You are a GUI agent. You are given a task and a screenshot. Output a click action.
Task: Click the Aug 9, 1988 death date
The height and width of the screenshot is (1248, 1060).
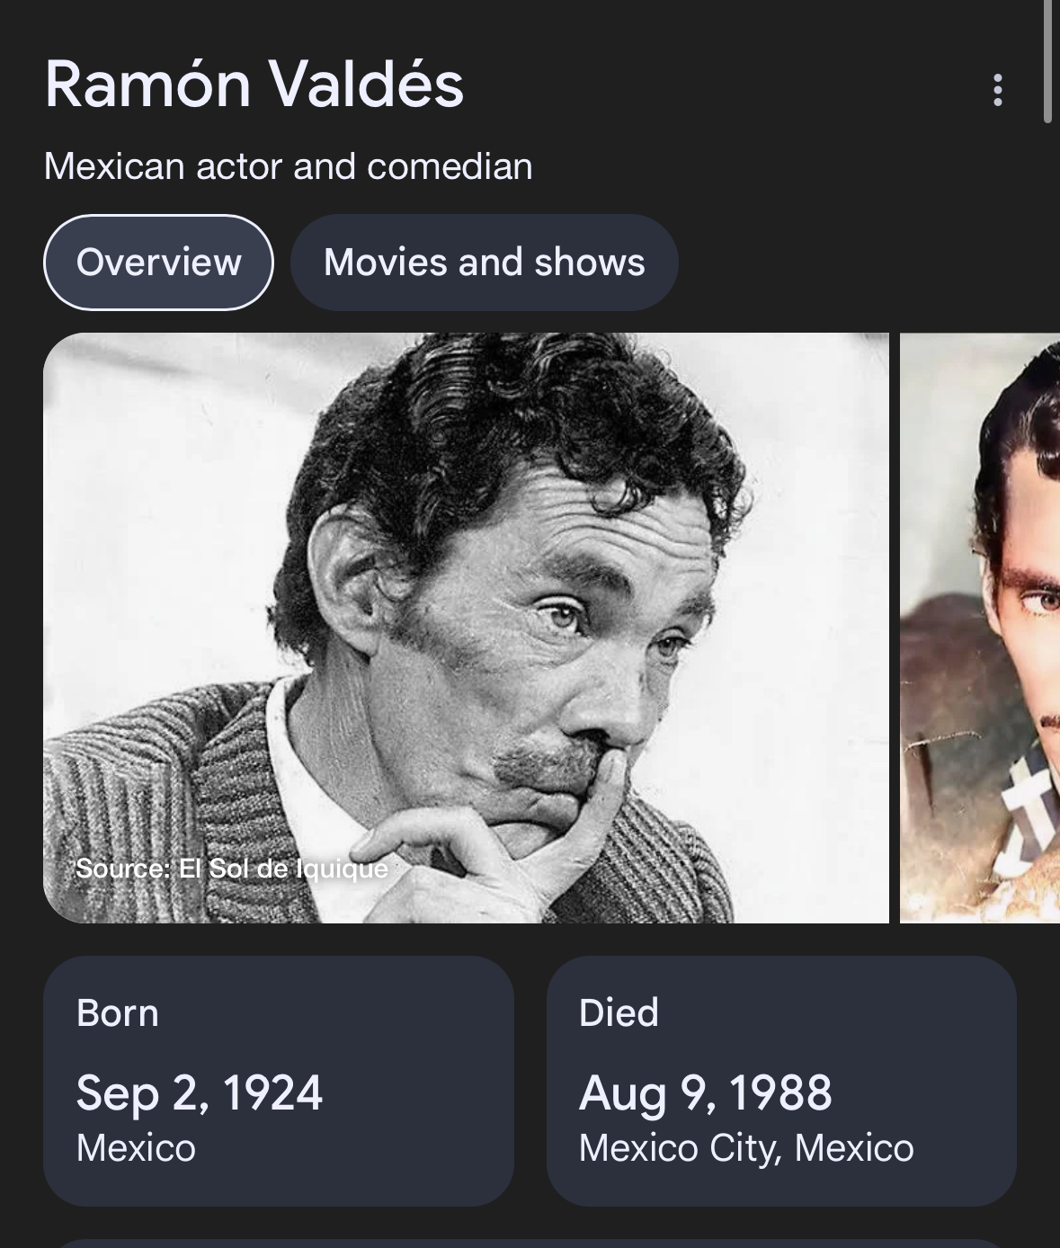click(706, 1093)
